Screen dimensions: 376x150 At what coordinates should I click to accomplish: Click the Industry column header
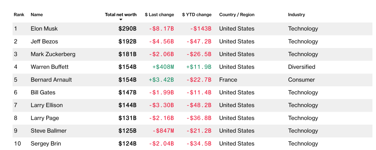[296, 15]
